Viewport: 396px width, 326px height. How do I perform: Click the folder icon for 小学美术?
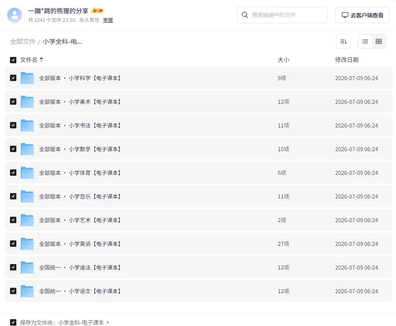(27, 102)
